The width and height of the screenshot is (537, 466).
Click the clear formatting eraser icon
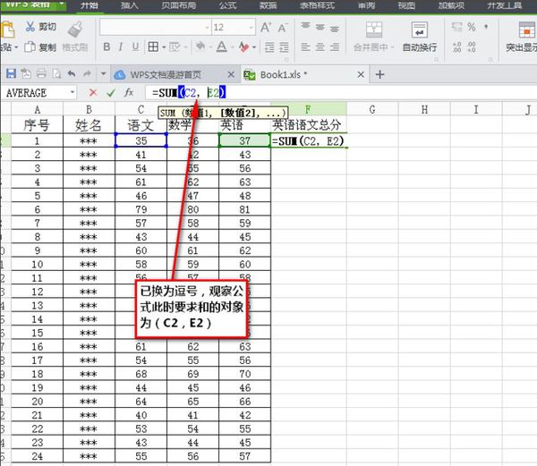(x=243, y=47)
